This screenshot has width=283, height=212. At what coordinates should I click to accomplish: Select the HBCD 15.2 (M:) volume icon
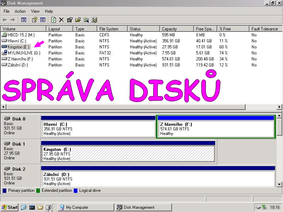[4, 35]
